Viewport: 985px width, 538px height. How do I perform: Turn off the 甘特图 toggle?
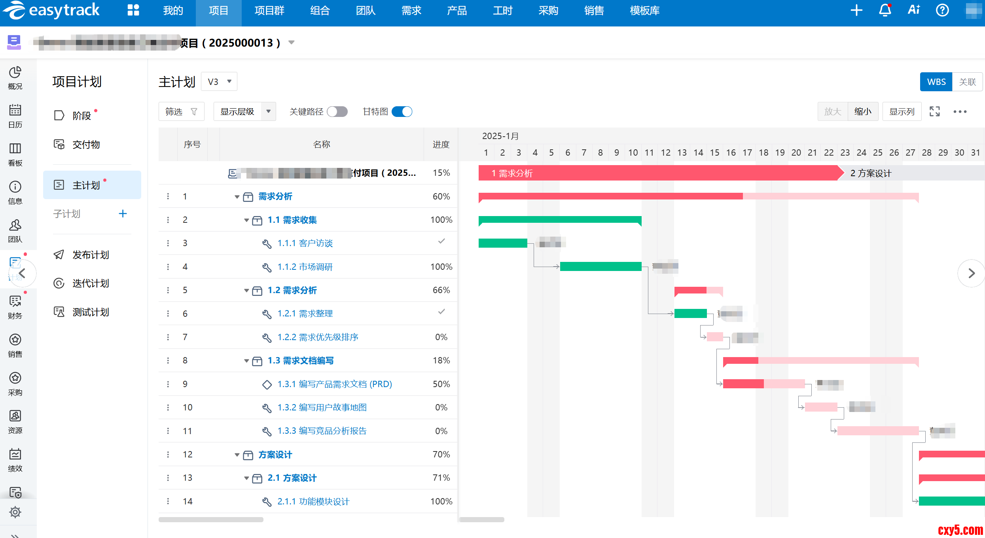pos(402,112)
